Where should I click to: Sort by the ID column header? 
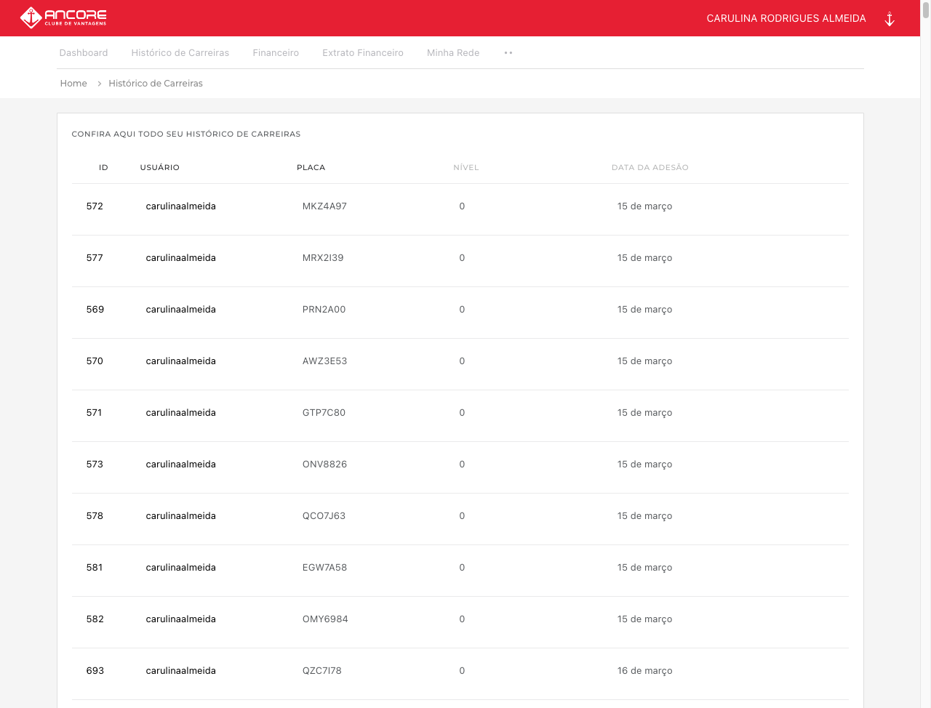click(x=103, y=168)
